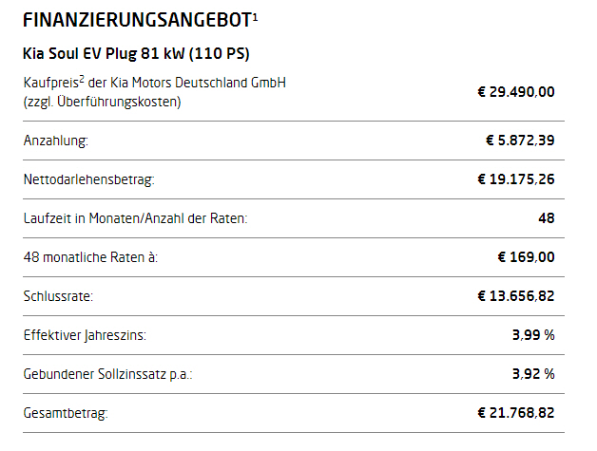Select the € 13.656,82 final rate value

click(x=515, y=296)
